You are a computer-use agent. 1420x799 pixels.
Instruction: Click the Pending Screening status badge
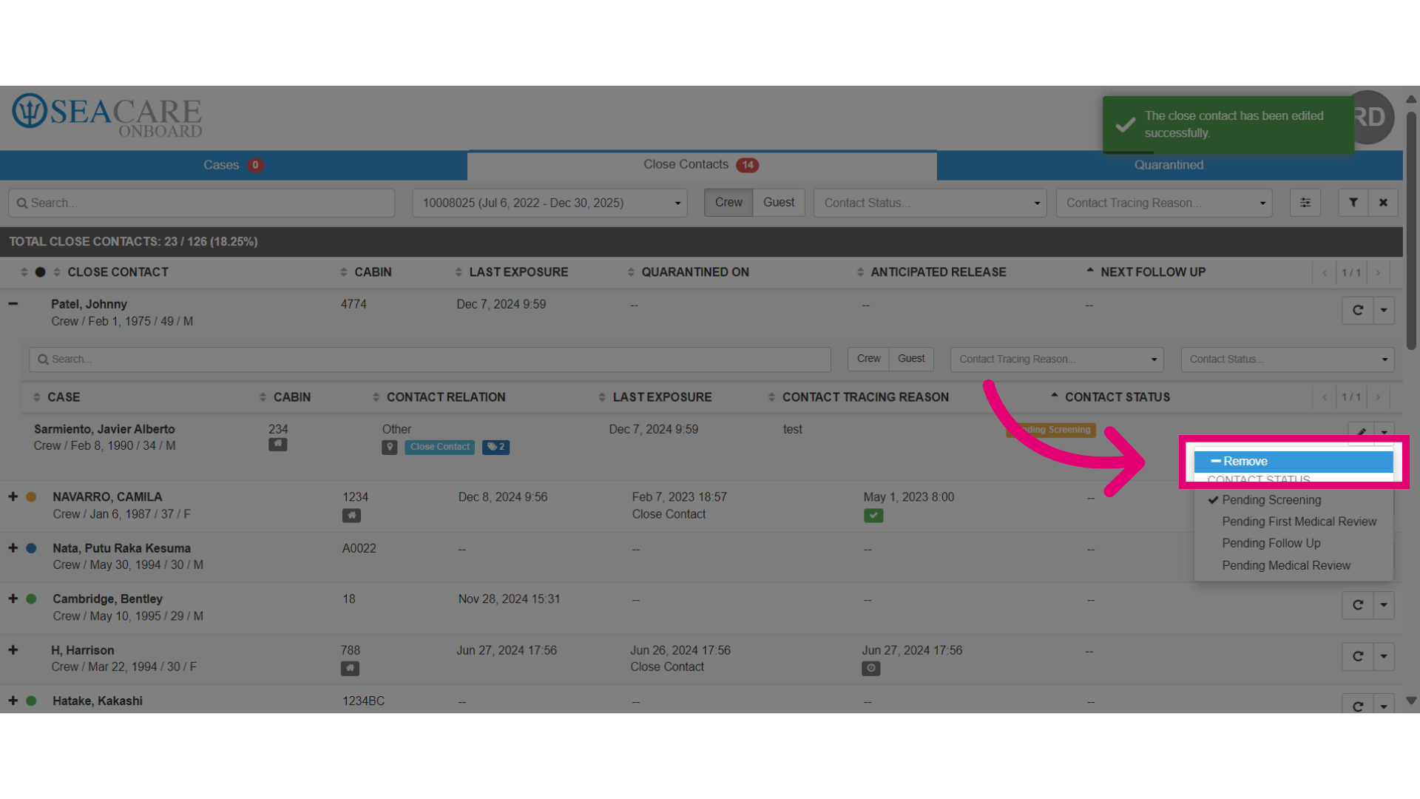tap(1051, 430)
